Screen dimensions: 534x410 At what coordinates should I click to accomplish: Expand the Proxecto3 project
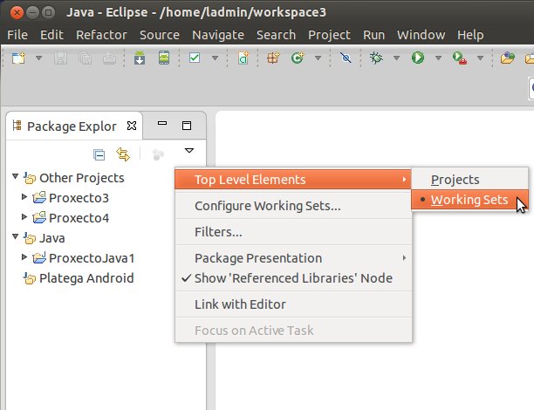tap(24, 196)
